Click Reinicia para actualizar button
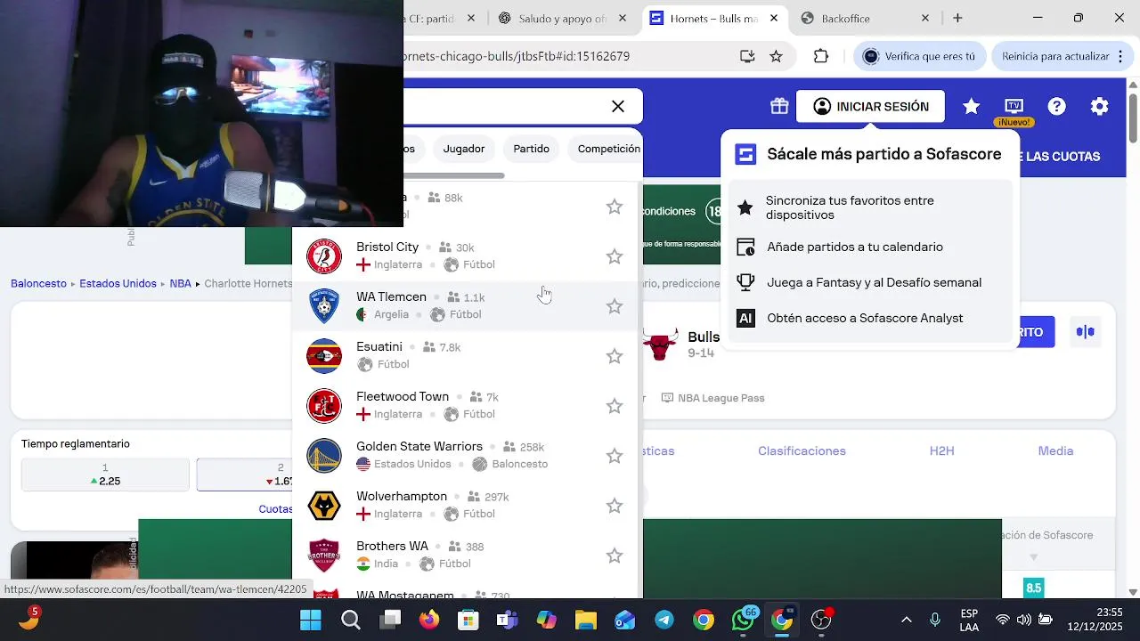The image size is (1140, 641). (1062, 56)
